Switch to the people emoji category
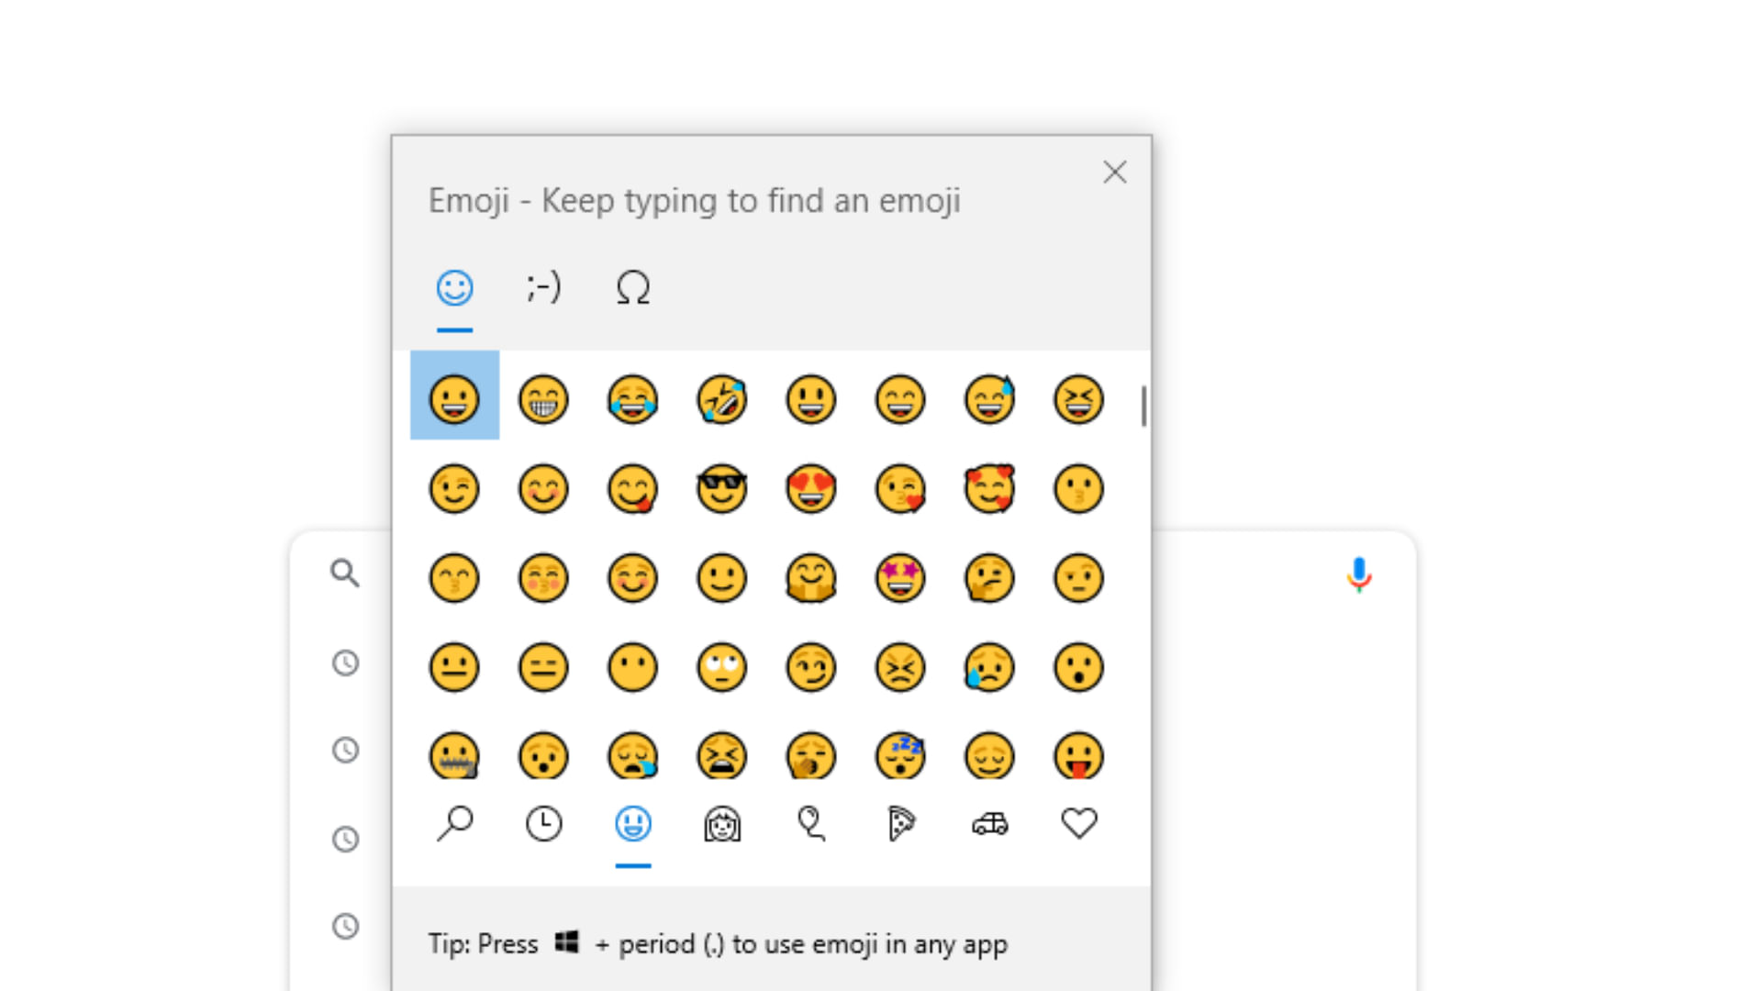 722,823
